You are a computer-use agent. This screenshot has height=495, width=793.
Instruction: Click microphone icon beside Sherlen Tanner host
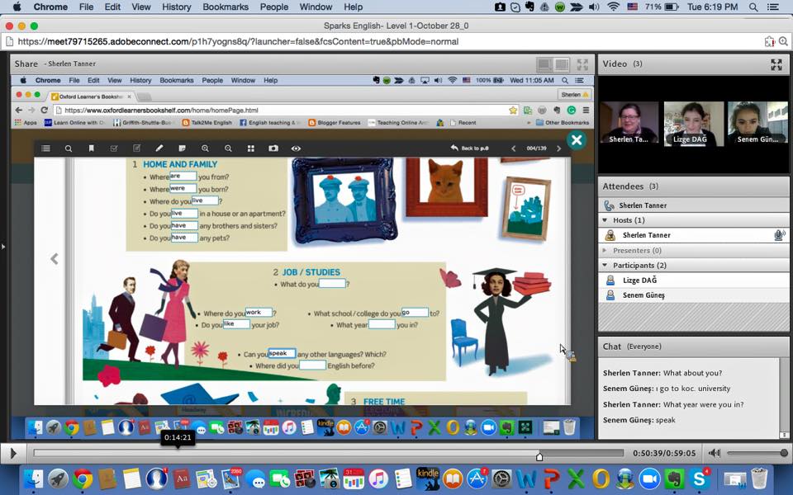pos(779,235)
